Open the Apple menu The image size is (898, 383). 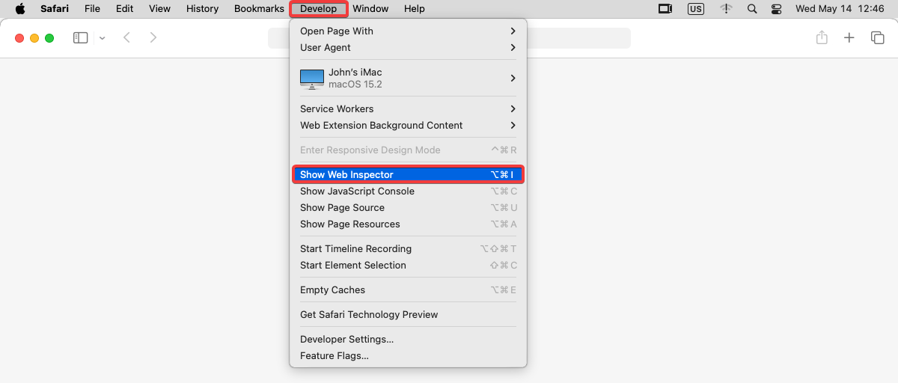coord(20,9)
